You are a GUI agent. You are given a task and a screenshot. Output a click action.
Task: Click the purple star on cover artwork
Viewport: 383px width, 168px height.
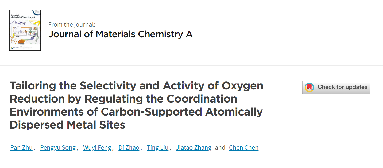pos(21,31)
